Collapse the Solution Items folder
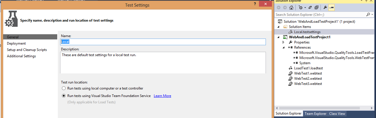This screenshot has height=118, width=376. pyautogui.click(x=278, y=27)
